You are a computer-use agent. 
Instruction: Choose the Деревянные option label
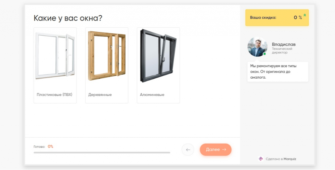tap(100, 95)
